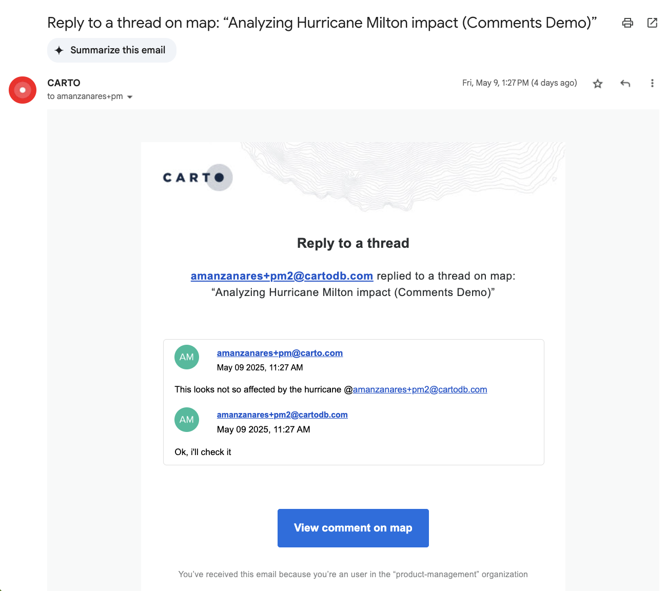Click the red CARTO sender avatar
This screenshot has width=667, height=591.
[23, 90]
